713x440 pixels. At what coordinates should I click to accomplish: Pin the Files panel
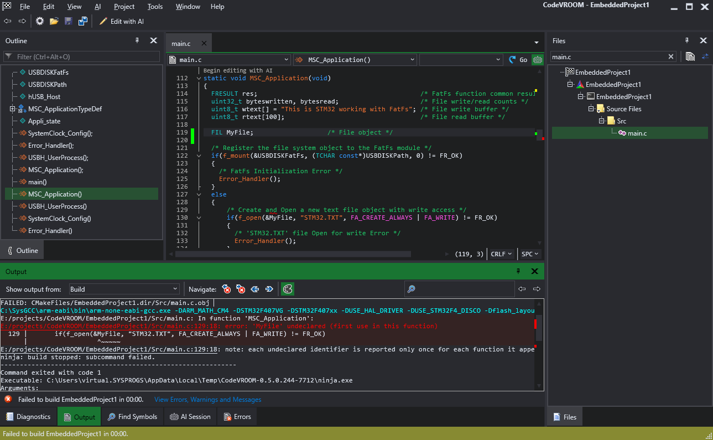tap(687, 40)
